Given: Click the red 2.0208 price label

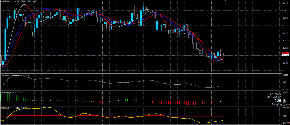Looking at the screenshot, I should point(286,53).
